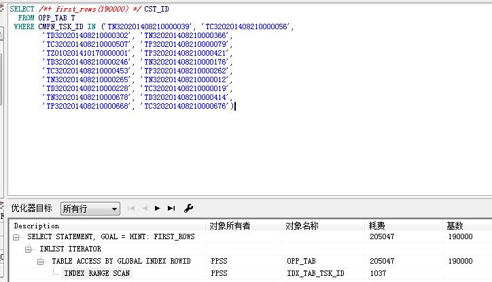Jump to last operation in plan

click(x=171, y=209)
